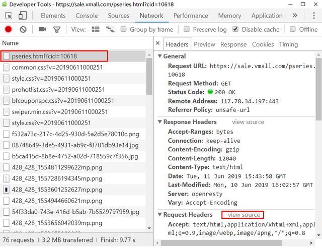Select the swiper.min.css request row
The width and height of the screenshot is (322, 248).
click(x=73, y=112)
